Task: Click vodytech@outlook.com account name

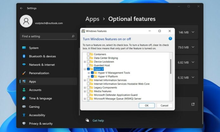Action: 49,23
